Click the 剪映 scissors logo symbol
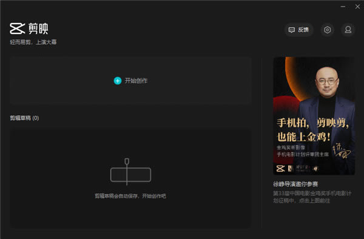This screenshot has width=364, height=239. [x=17, y=29]
